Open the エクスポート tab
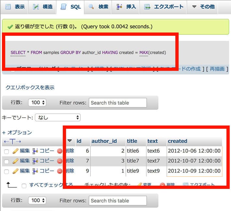Image resolution: width=231 pixels, height=211 pixels. pyautogui.click(x=164, y=7)
